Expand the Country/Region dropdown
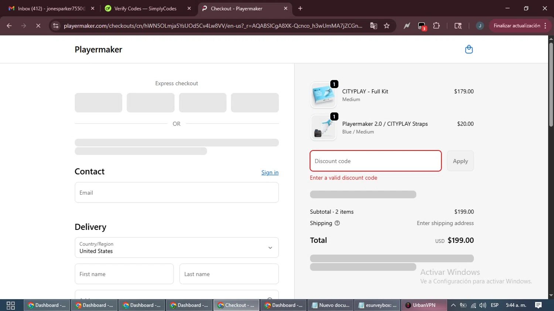This screenshot has height=311, width=554. pos(177,248)
